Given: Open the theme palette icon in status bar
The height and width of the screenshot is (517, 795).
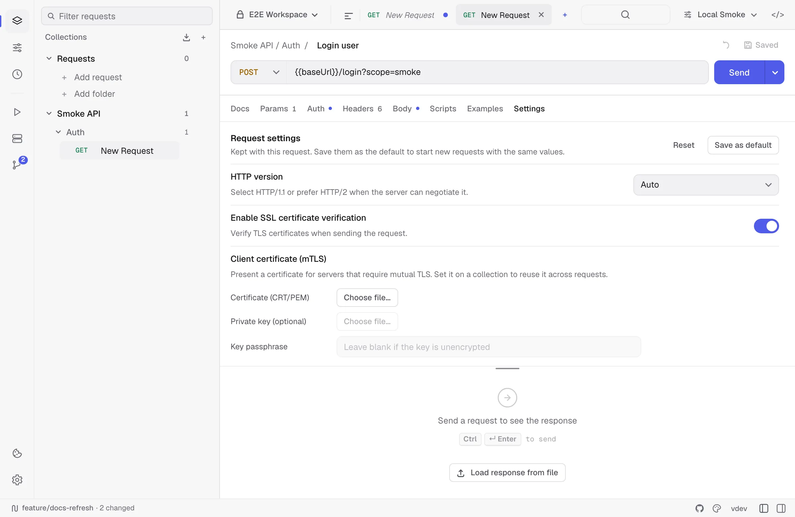Looking at the screenshot, I should click(x=716, y=508).
